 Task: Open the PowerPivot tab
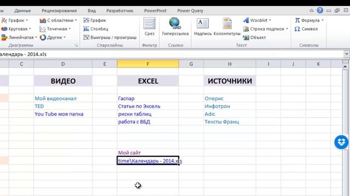click(155, 11)
